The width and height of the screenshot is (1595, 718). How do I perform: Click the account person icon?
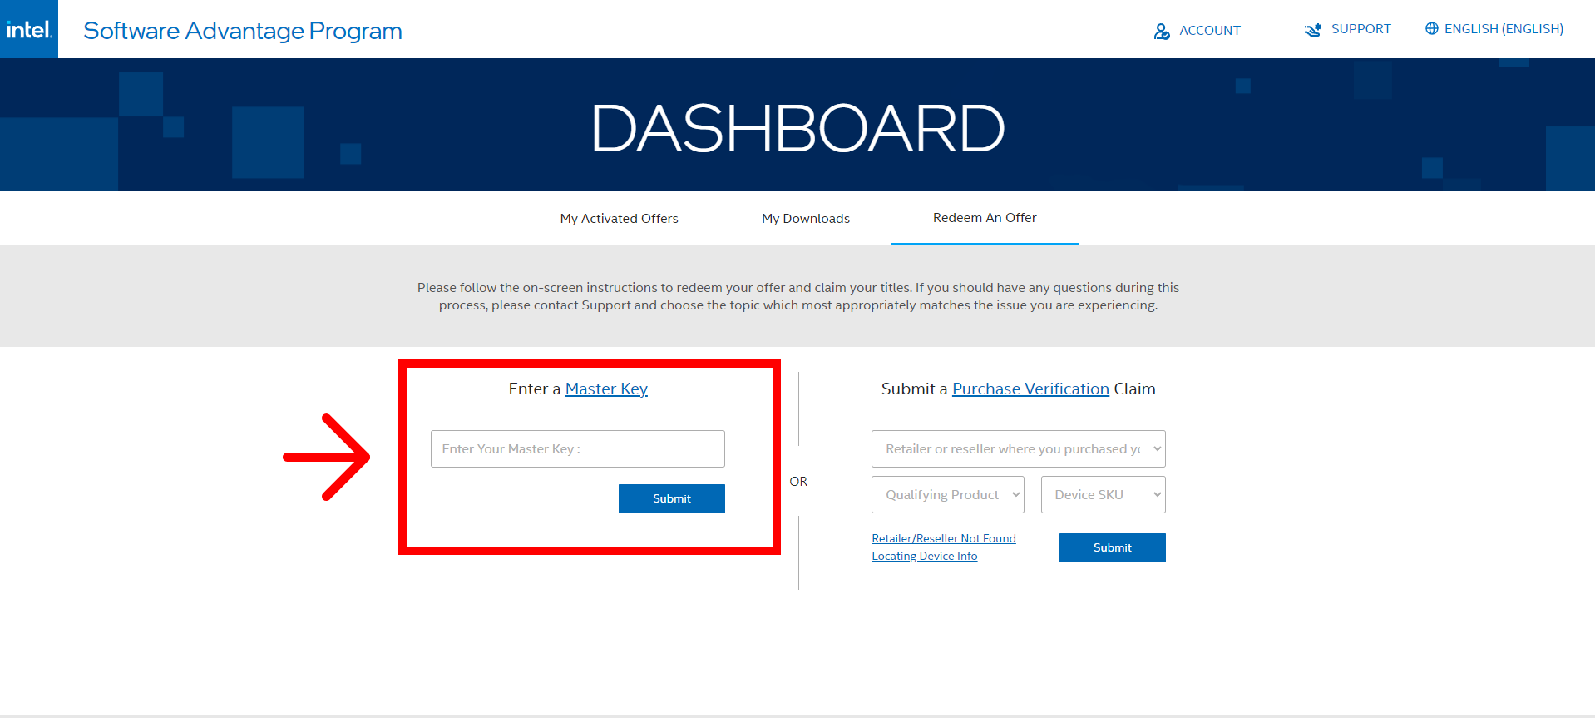tap(1162, 31)
